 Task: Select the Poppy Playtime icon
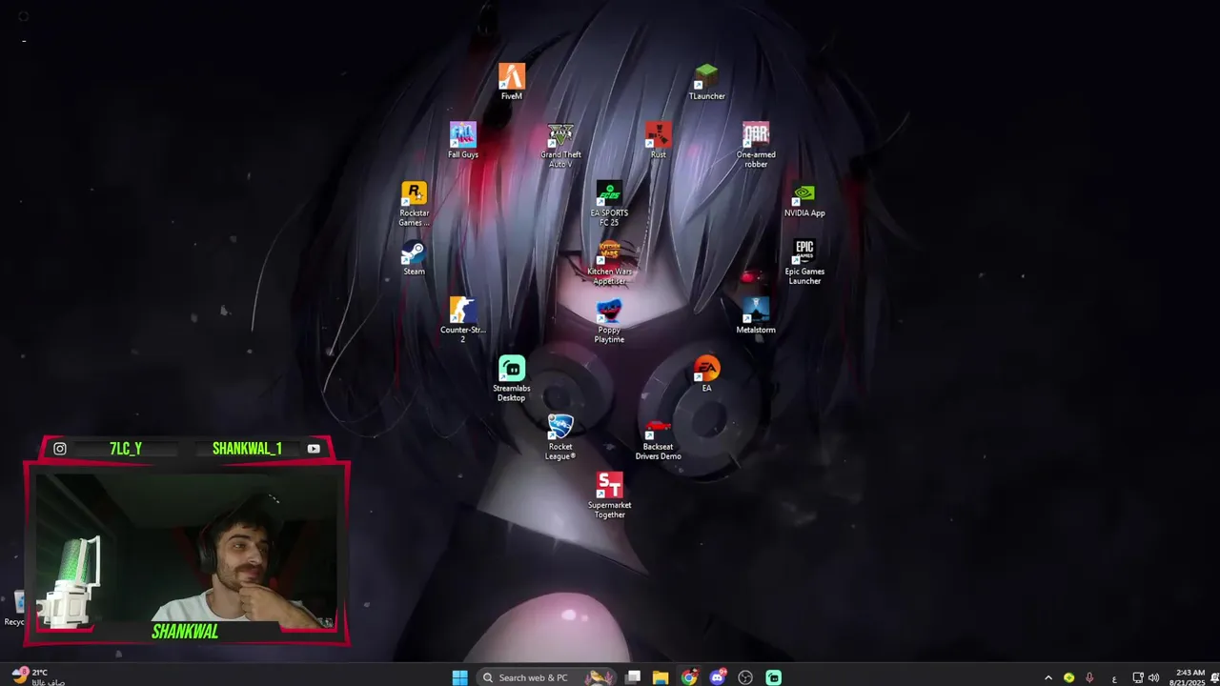tap(609, 320)
